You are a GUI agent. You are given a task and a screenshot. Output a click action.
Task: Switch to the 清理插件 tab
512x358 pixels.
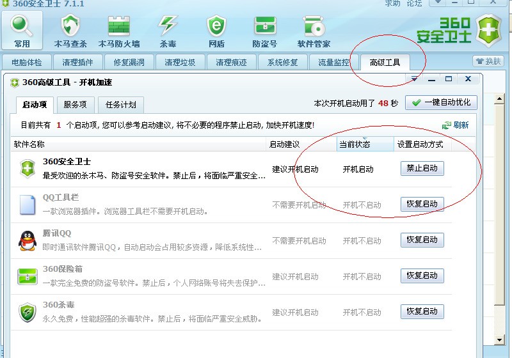[x=77, y=62]
